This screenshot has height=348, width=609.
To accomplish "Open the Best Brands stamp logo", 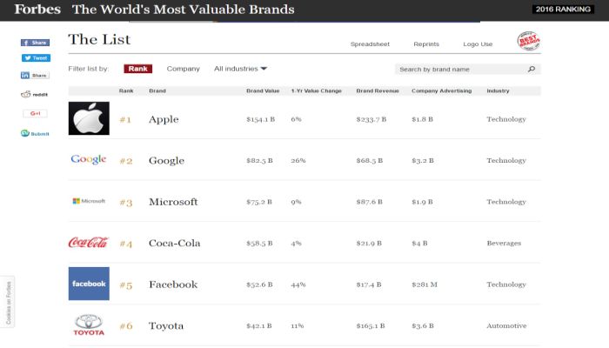I will point(529,41).
